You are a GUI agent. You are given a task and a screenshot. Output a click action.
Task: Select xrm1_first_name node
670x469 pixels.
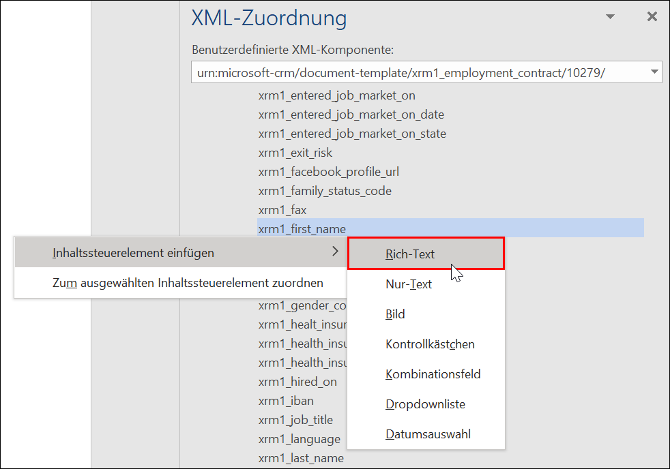click(x=302, y=229)
